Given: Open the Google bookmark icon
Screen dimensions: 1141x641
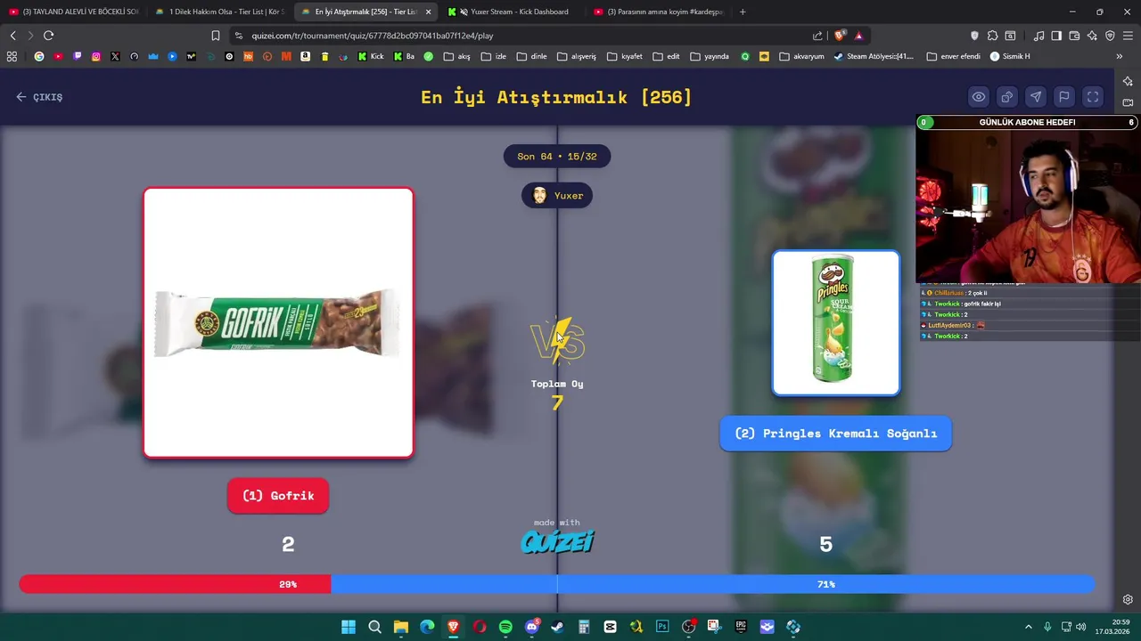Looking at the screenshot, I should [x=39, y=56].
